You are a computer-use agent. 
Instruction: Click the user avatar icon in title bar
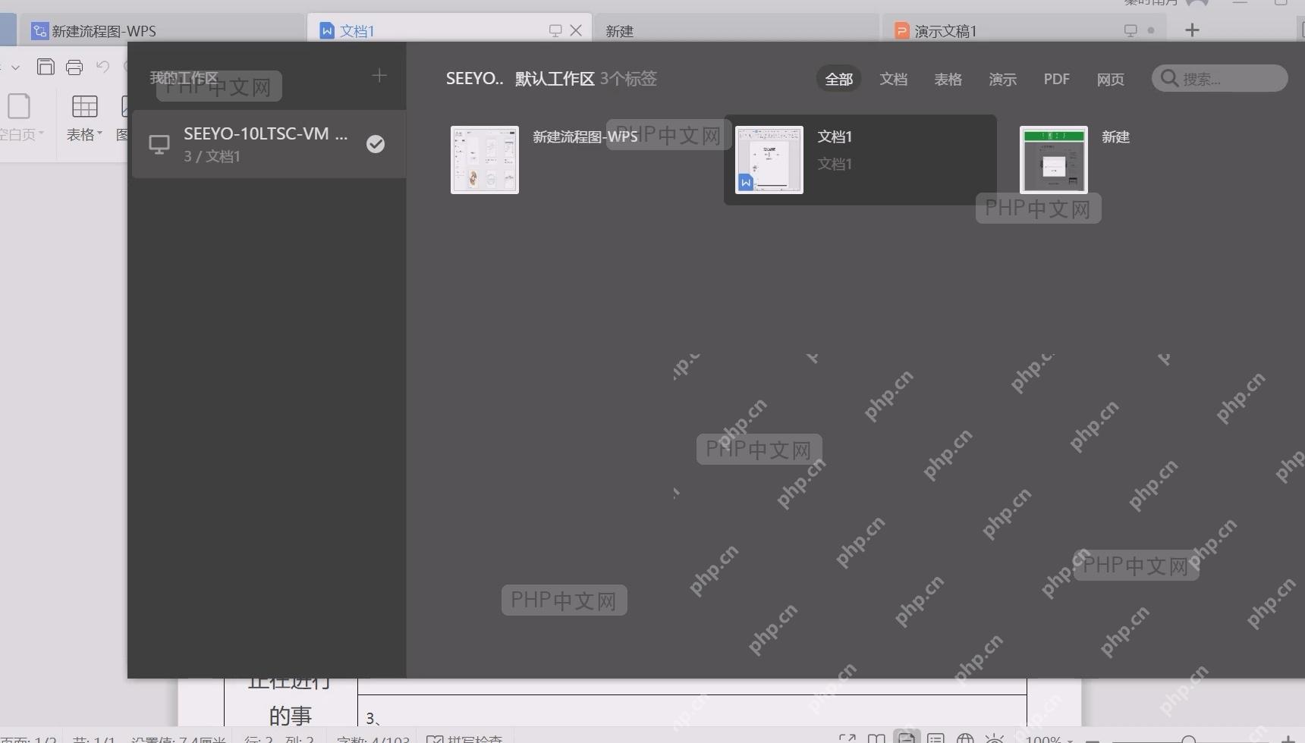1197,3
